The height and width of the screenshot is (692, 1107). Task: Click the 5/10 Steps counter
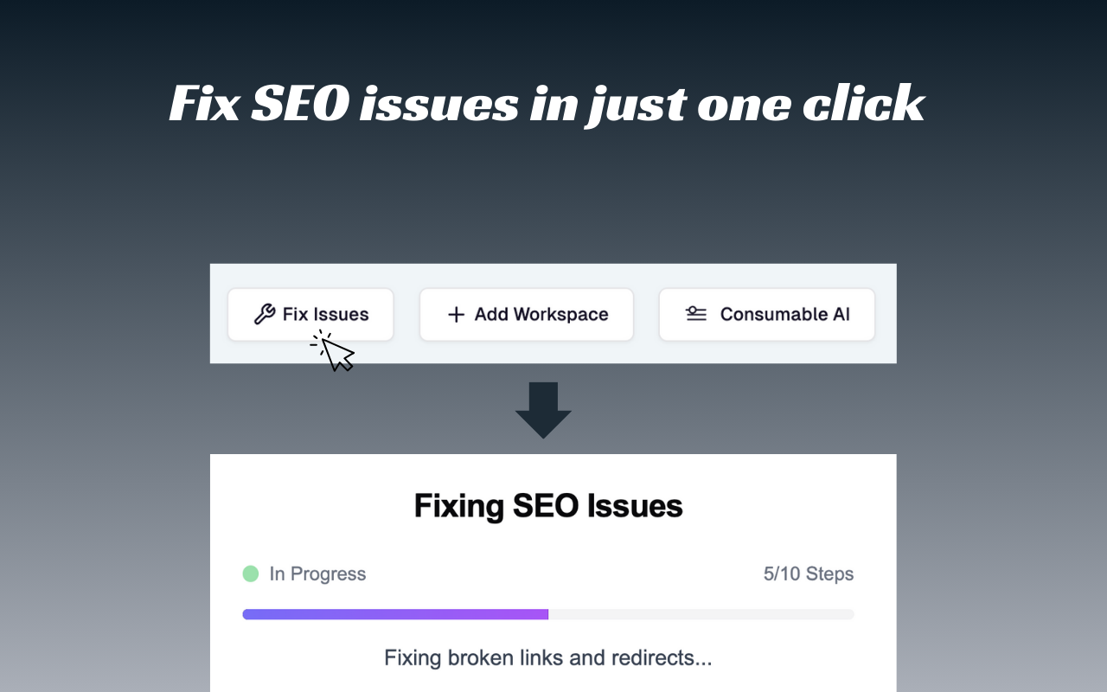tap(808, 573)
